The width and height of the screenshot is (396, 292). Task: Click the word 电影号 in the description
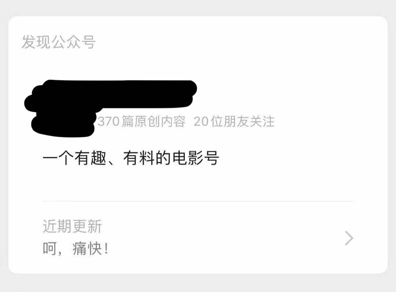pyautogui.click(x=196, y=158)
